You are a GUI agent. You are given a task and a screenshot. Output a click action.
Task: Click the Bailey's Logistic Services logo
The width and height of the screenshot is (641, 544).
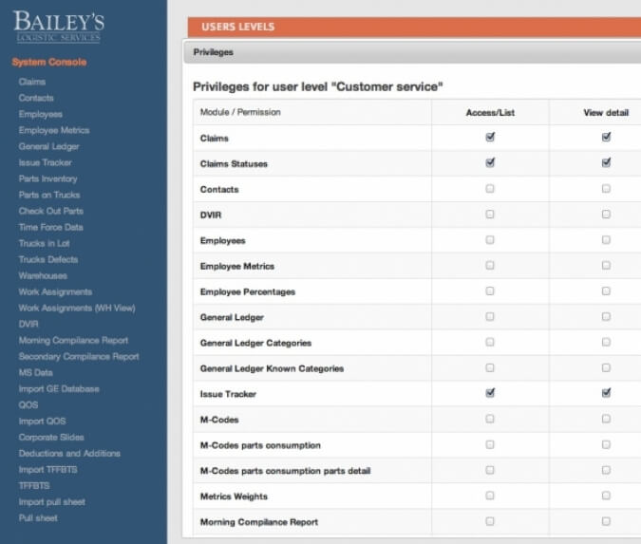tap(59, 27)
